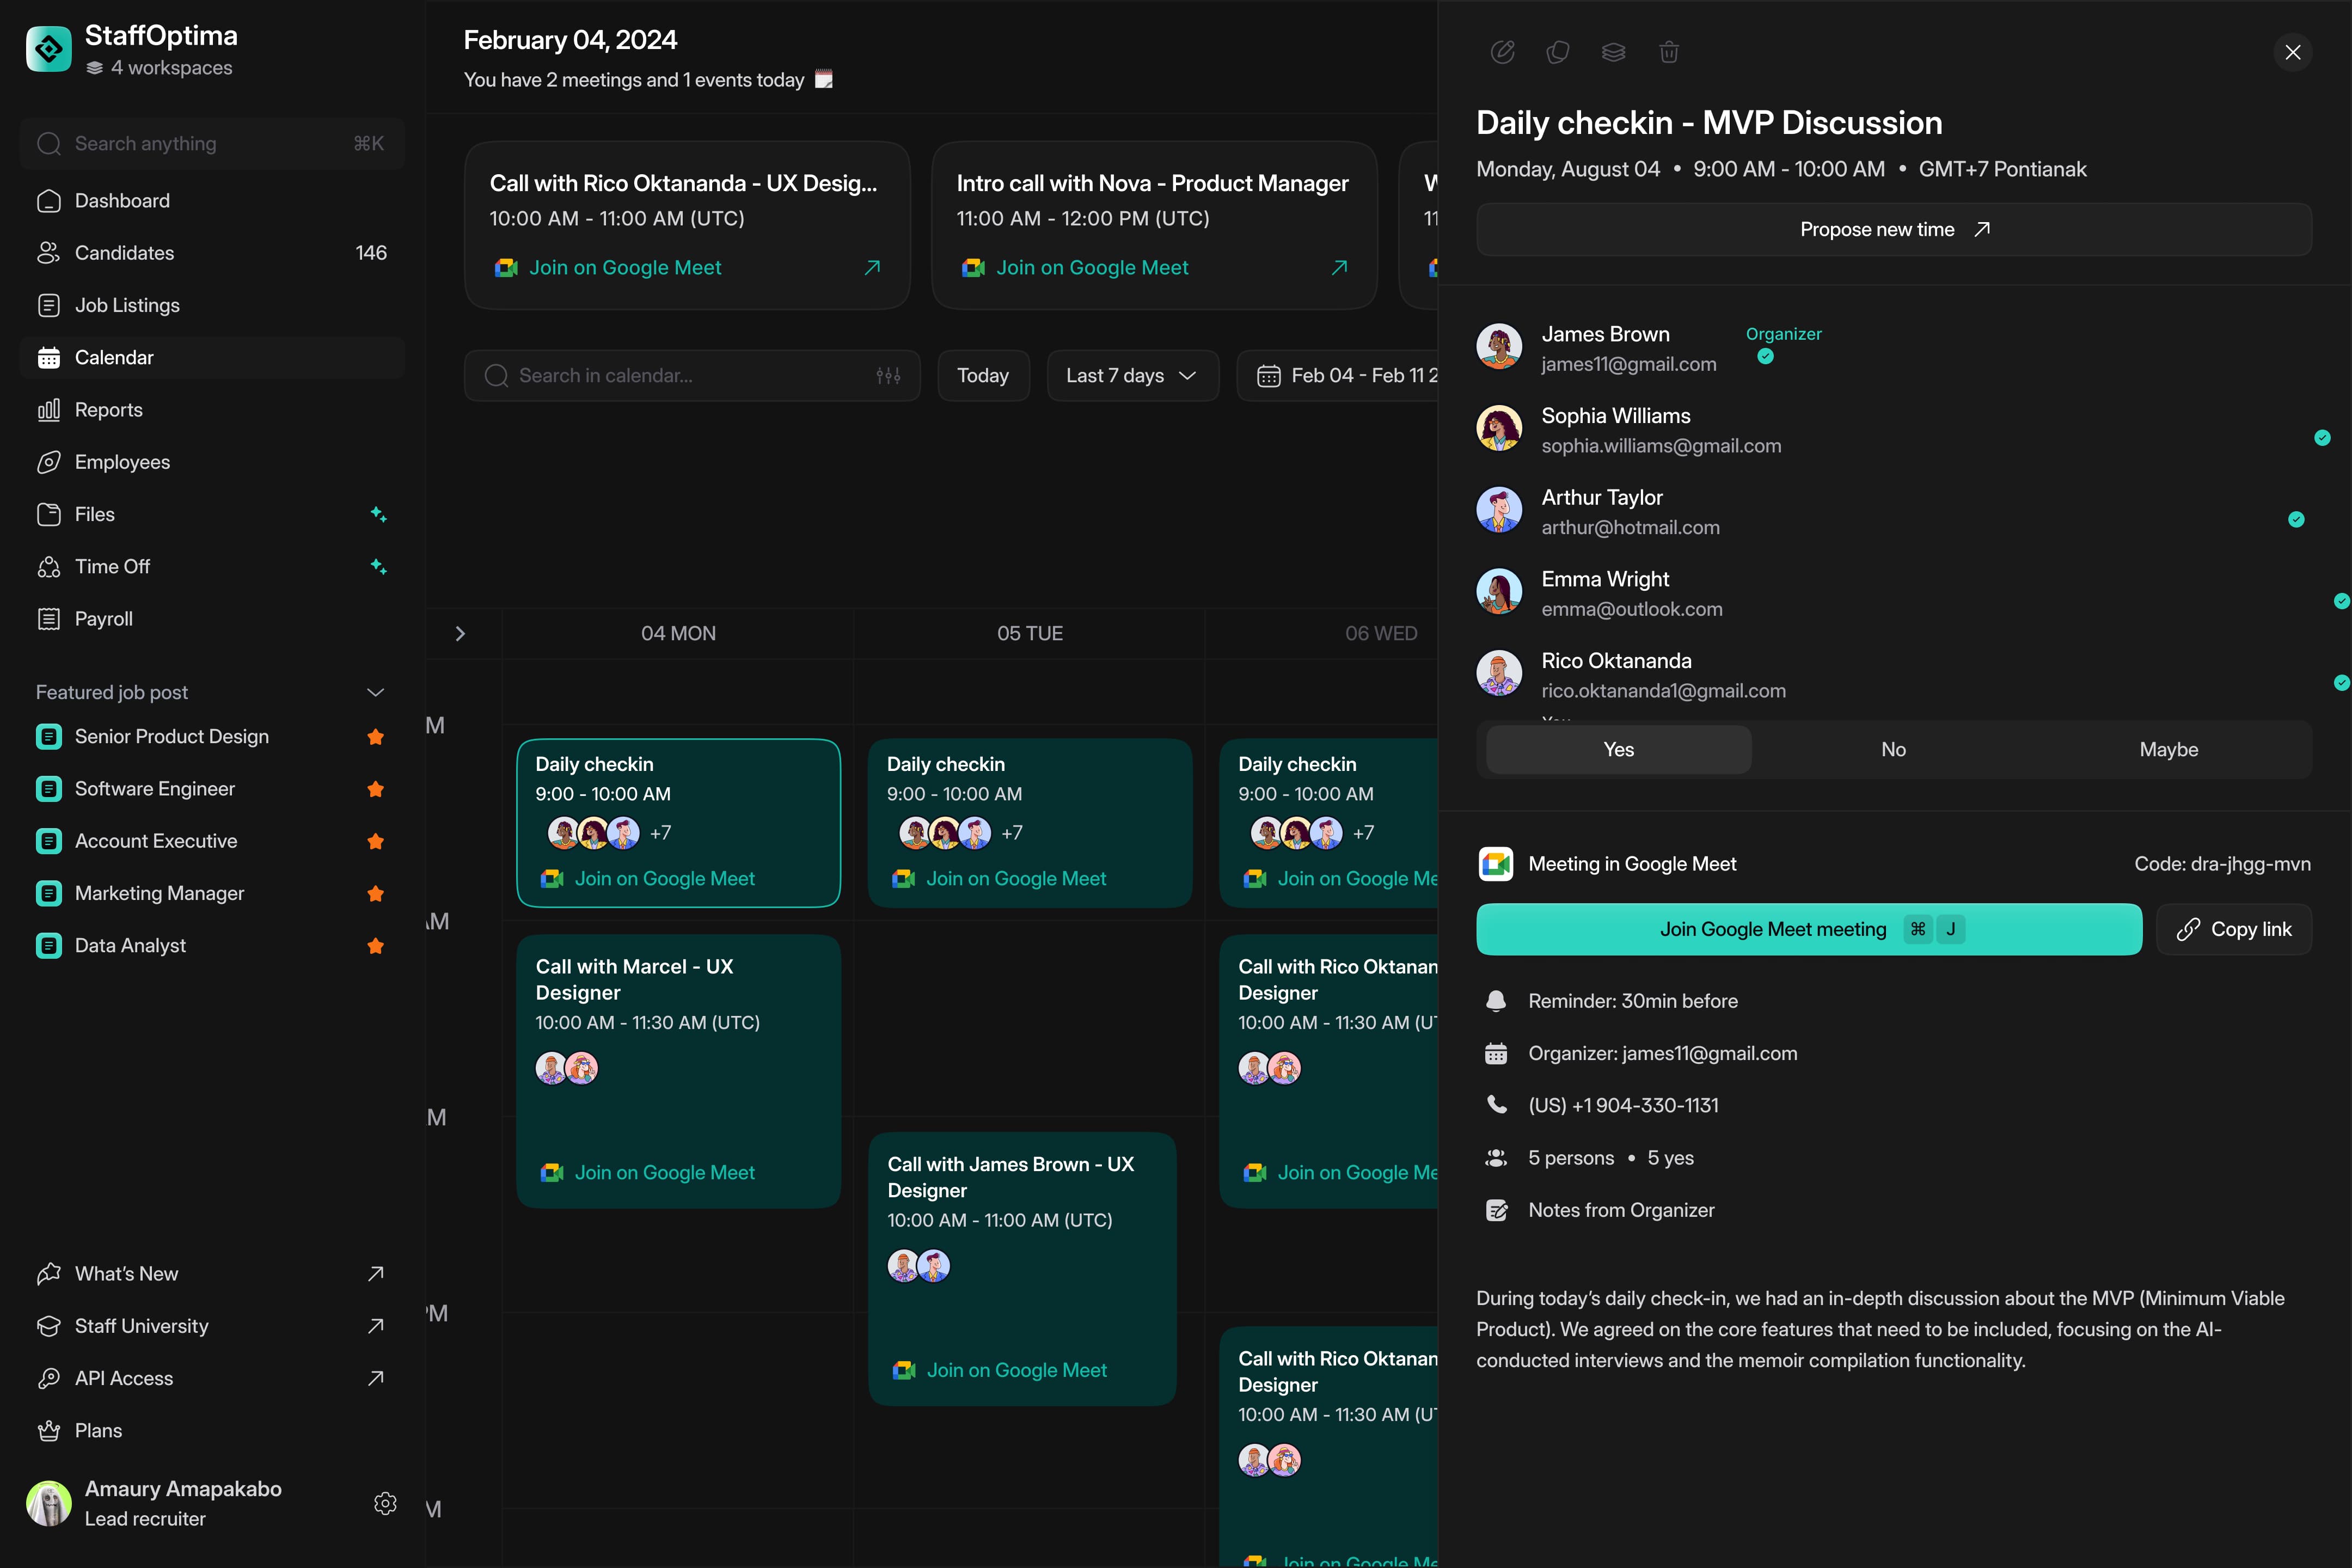Screen dimensions: 2352x1568
Task: Respond Maybe to the meeting invite
Action: 2168,750
